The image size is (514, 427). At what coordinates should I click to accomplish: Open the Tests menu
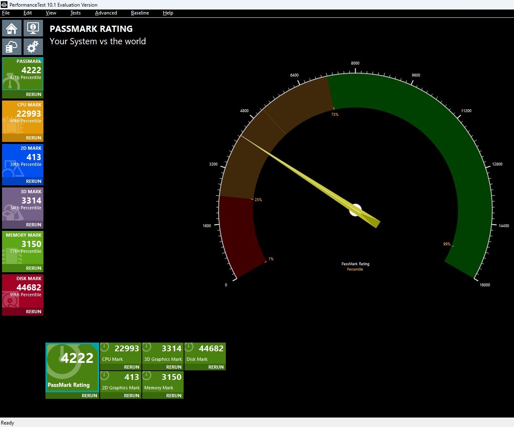point(75,13)
